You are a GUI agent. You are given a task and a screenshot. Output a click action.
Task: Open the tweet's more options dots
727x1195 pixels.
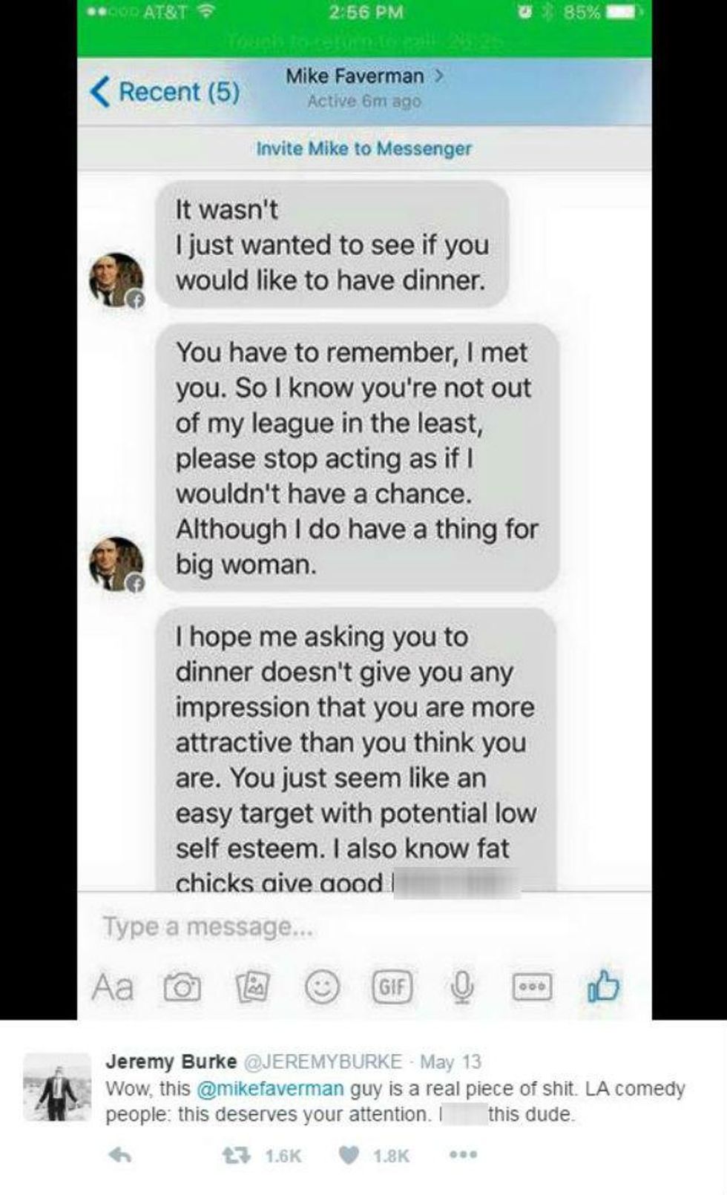pos(464,1155)
